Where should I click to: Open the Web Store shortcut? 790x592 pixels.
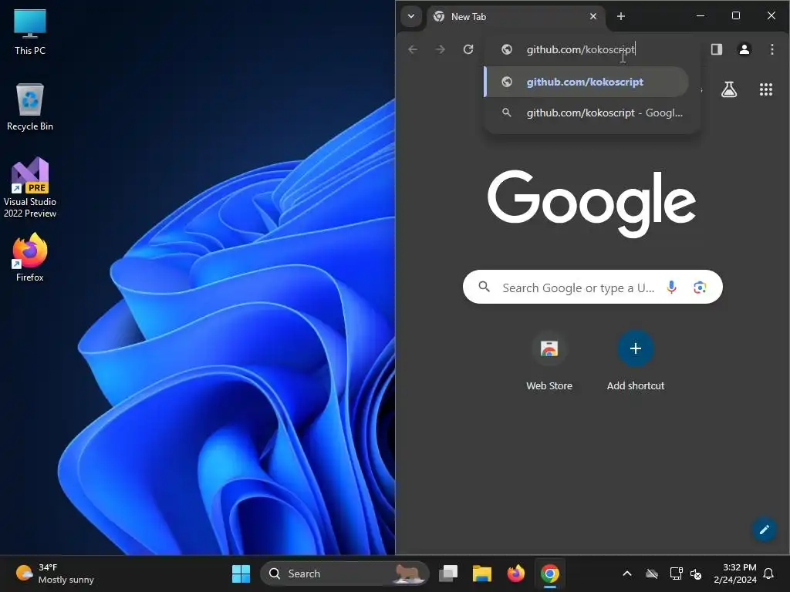(549, 361)
